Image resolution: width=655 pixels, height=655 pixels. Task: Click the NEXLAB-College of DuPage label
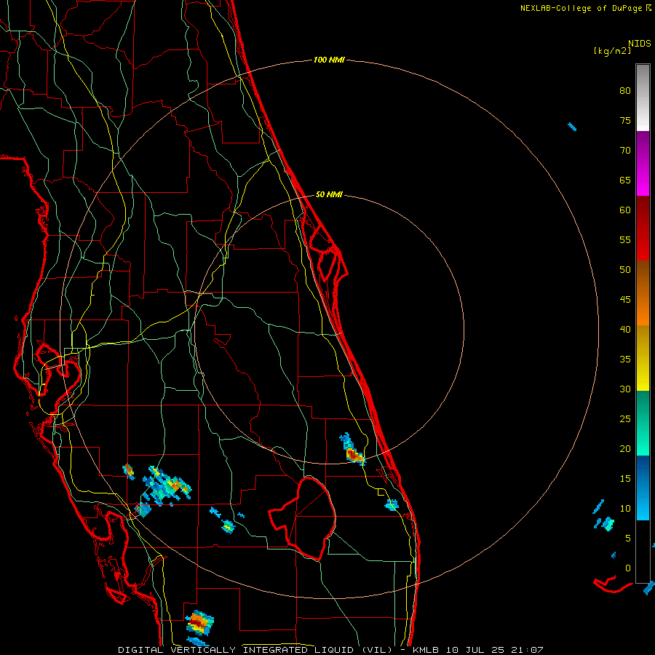click(581, 8)
